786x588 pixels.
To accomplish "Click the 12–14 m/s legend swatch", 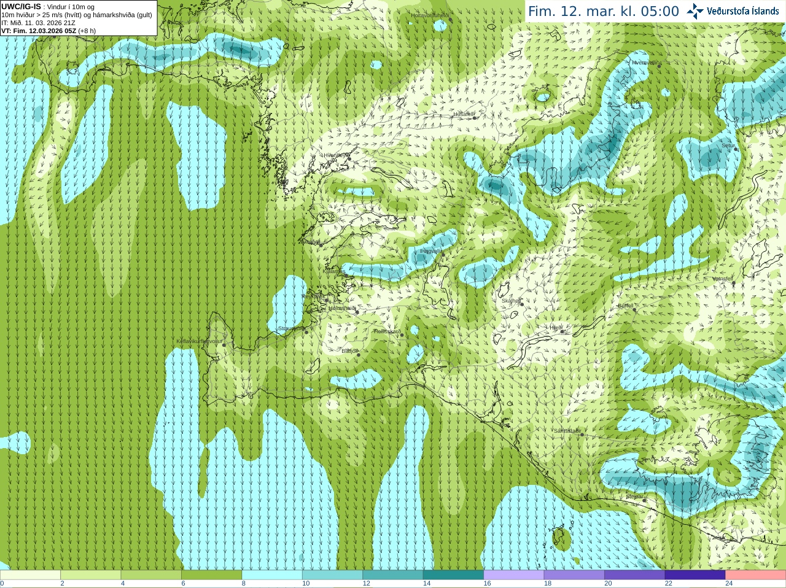I will click(x=393, y=575).
